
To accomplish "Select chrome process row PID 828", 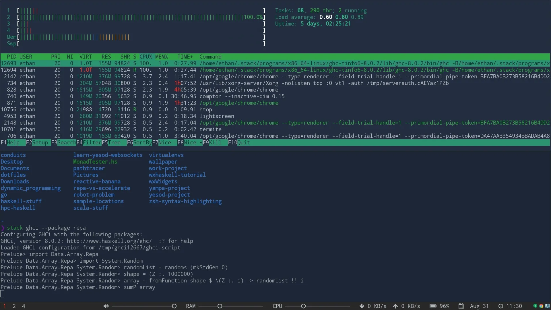I will point(275,90).
